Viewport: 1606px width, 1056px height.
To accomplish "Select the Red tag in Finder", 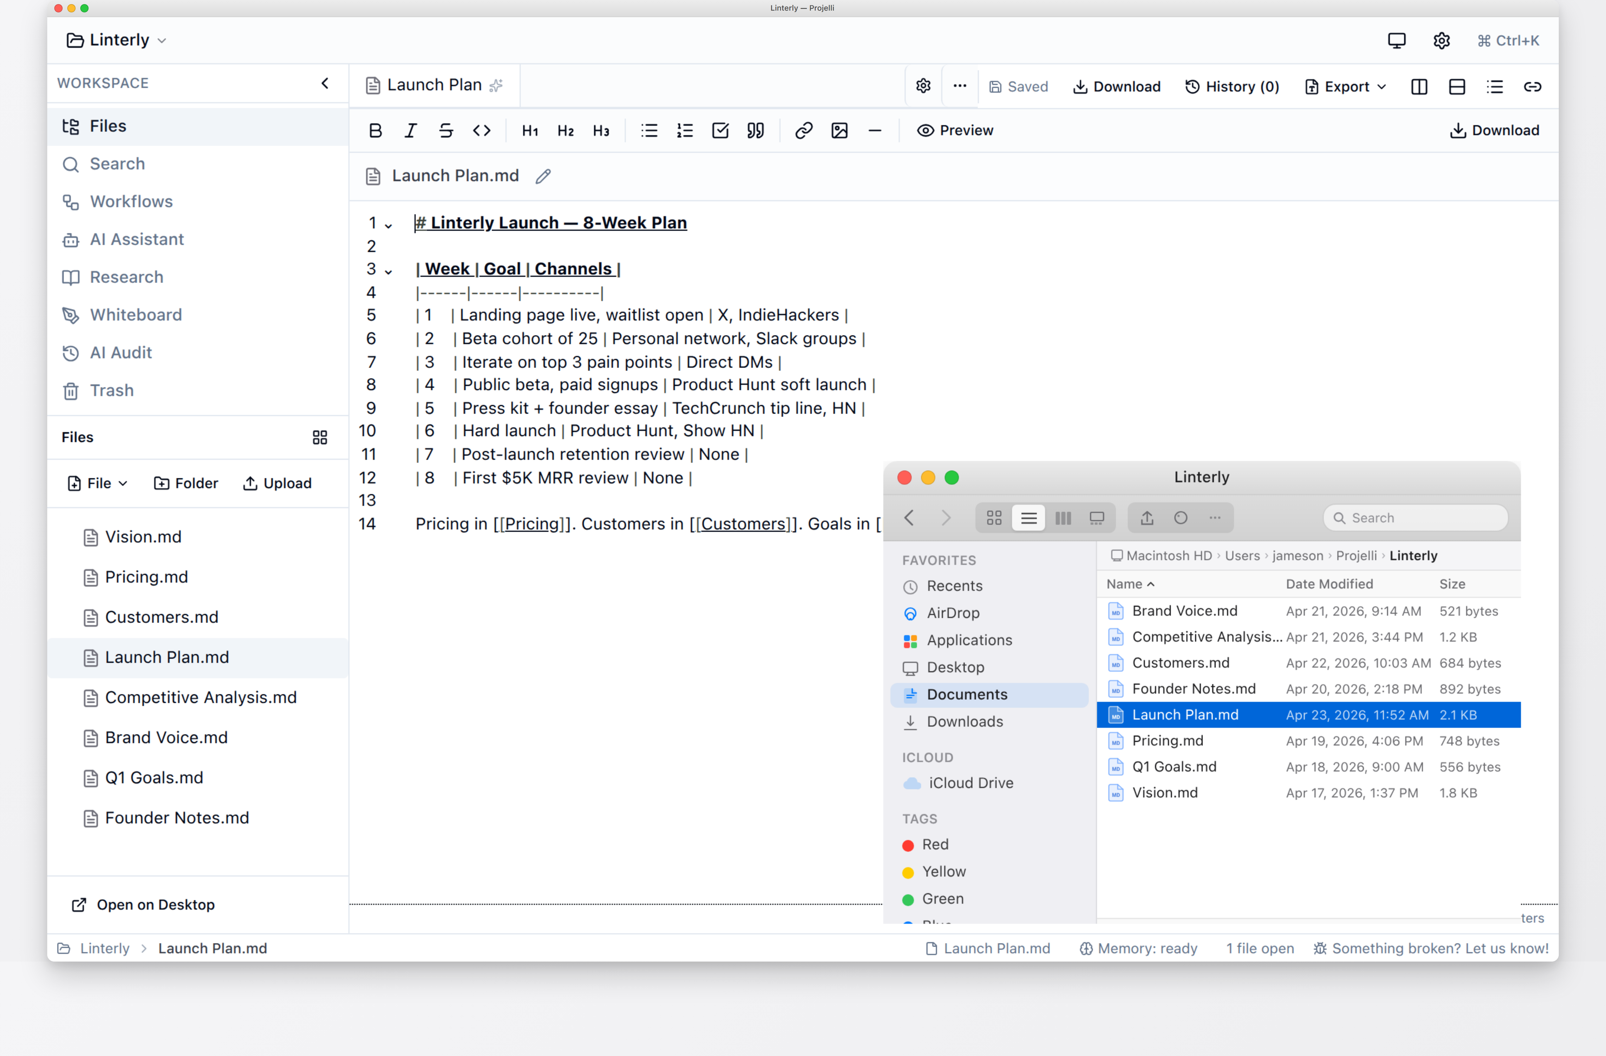I will coord(935,844).
